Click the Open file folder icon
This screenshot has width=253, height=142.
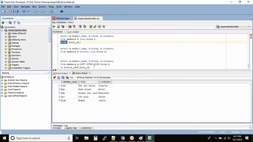tap(8, 11)
